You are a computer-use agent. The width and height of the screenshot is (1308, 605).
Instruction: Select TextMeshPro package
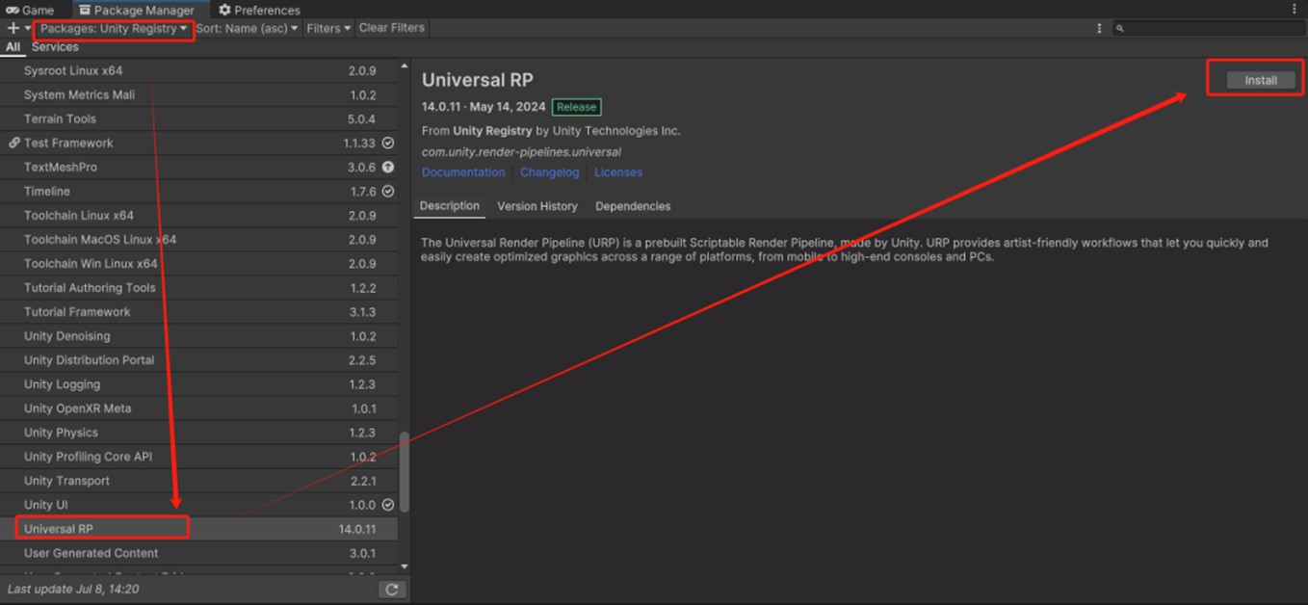pos(199,167)
